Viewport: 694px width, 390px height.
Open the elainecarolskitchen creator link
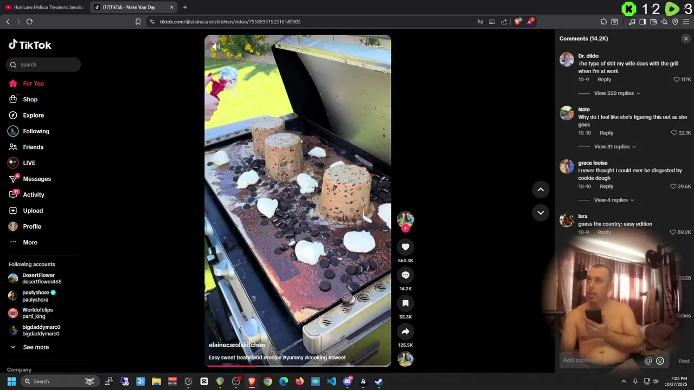[x=237, y=345]
